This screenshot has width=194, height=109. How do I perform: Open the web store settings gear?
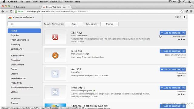coord(184,17)
